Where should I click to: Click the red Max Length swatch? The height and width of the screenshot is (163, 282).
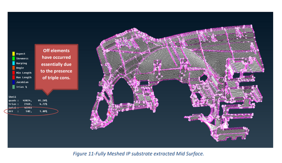(x=13, y=77)
